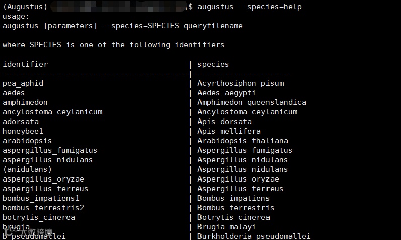The image size is (401, 240).
Task: Click the 'ancylostoma_ceylanicum' identifier
Action: (52, 112)
